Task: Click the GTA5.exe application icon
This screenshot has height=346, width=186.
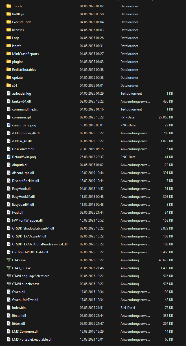Action: coord(8,260)
